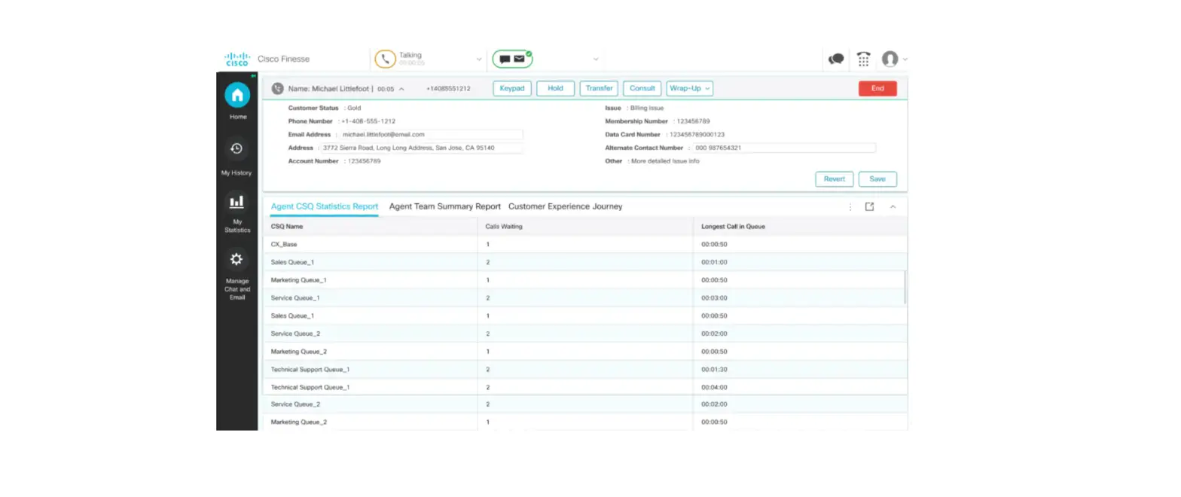Screen dimensions: 1181x497
Task: Click the Membership Number 123456789 value
Action: click(693, 120)
